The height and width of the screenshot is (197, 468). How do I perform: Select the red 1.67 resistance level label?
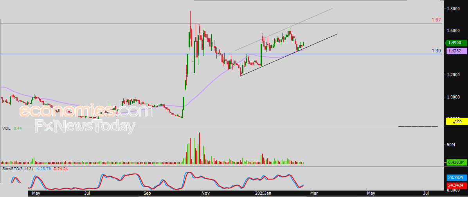pos(436,20)
